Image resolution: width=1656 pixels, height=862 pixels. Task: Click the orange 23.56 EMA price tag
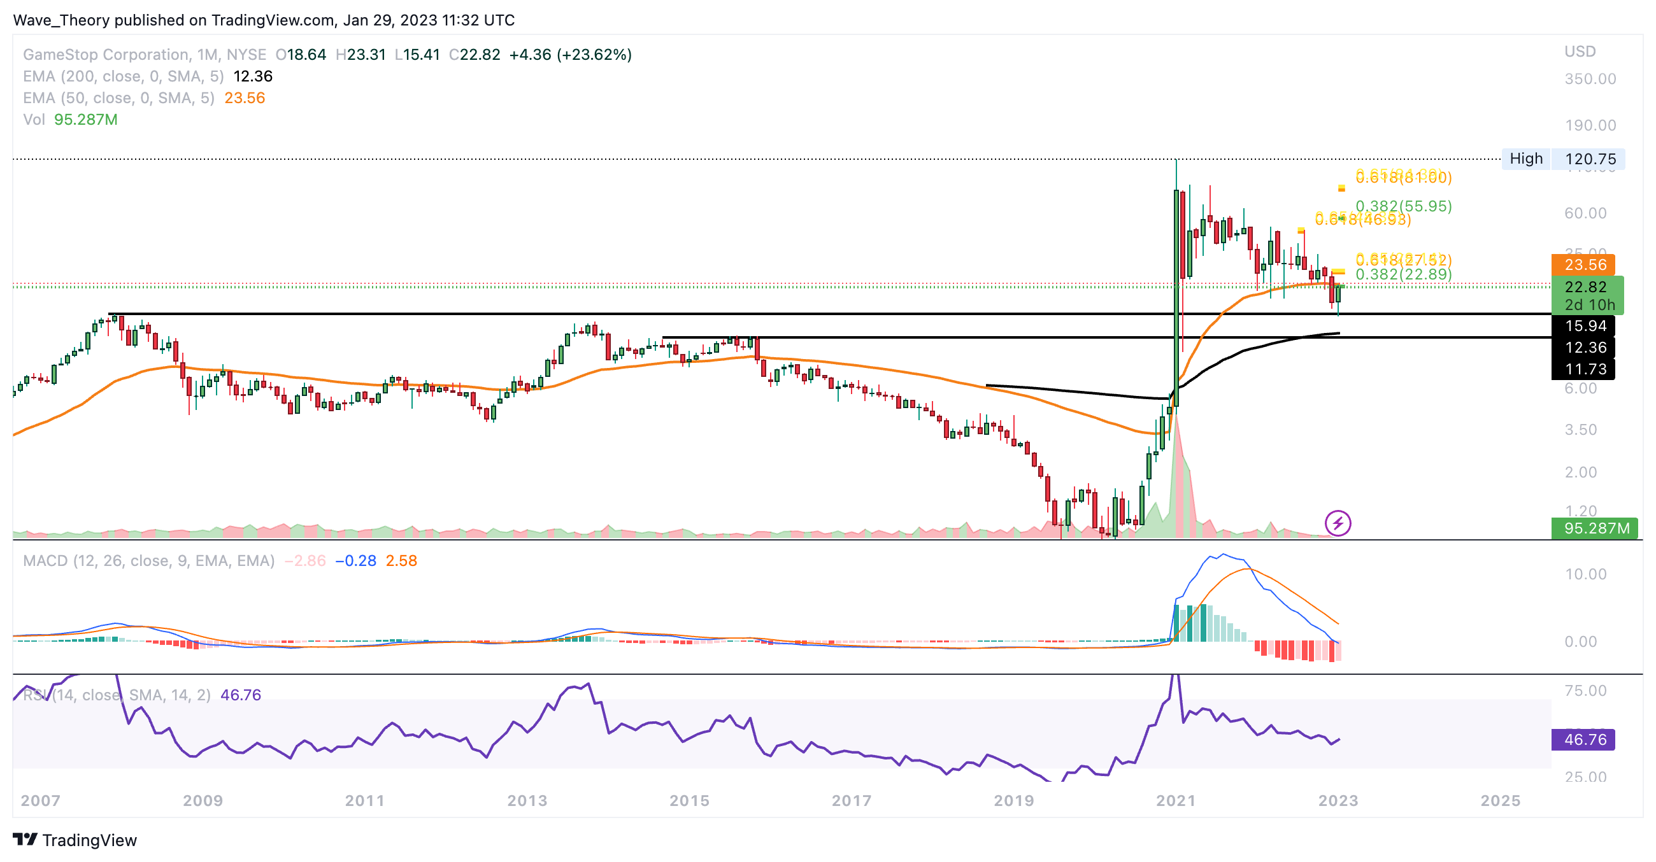(x=1584, y=265)
